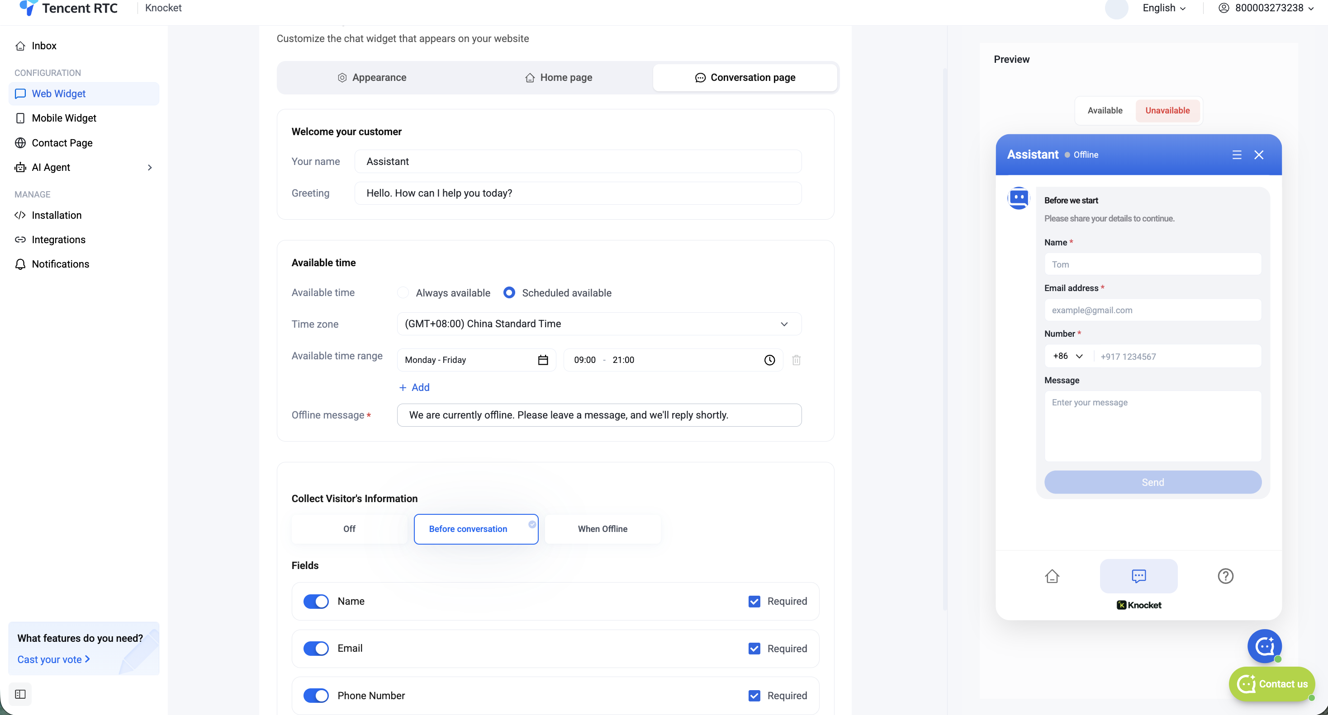The height and width of the screenshot is (715, 1328).
Task: Uncheck Required for Phone Number field
Action: pyautogui.click(x=754, y=696)
